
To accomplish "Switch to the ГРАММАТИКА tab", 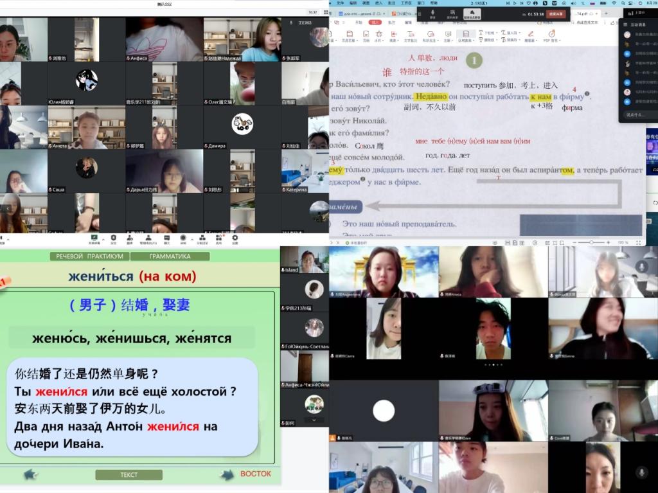I will 170,256.
